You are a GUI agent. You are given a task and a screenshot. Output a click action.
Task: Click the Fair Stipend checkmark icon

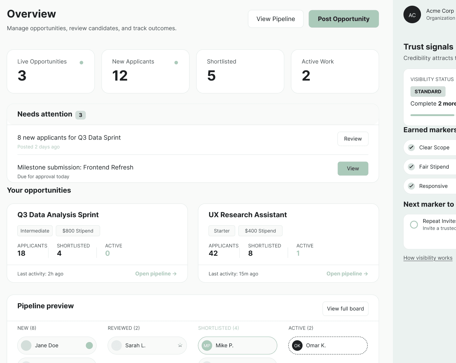411,167
